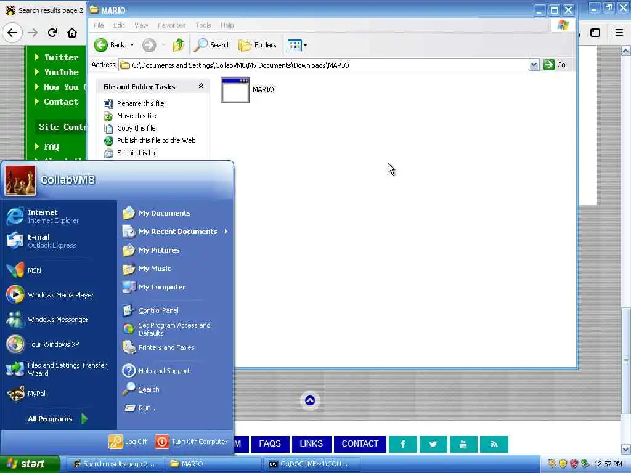631x473 pixels.
Task: Click the explorer address path field
Action: point(324,65)
